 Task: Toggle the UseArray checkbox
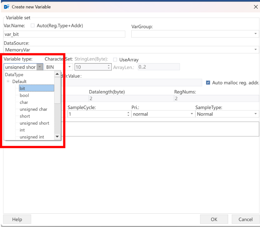coord(115,59)
